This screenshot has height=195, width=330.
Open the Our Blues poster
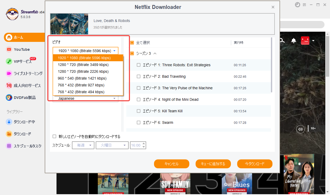tap(237, 184)
